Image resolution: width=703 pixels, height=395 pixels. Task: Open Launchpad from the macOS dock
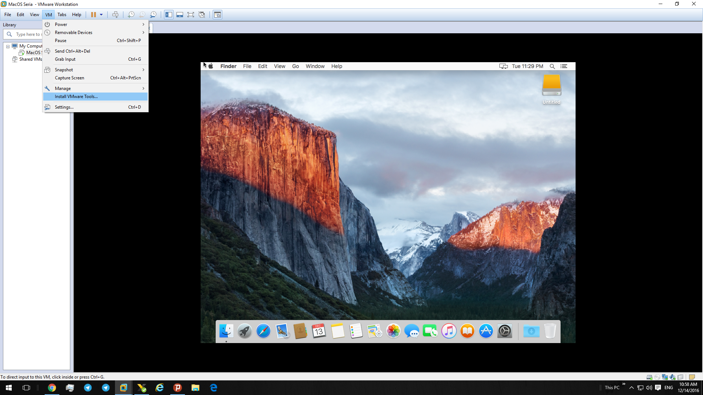click(245, 331)
